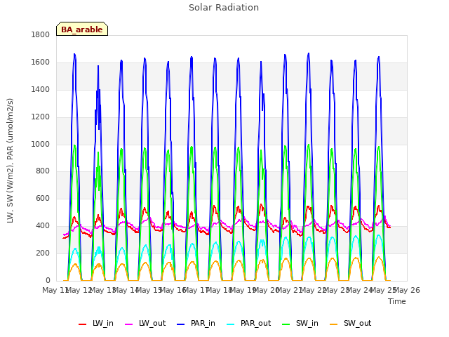Click the LW_in red legend swatch

tap(82, 324)
